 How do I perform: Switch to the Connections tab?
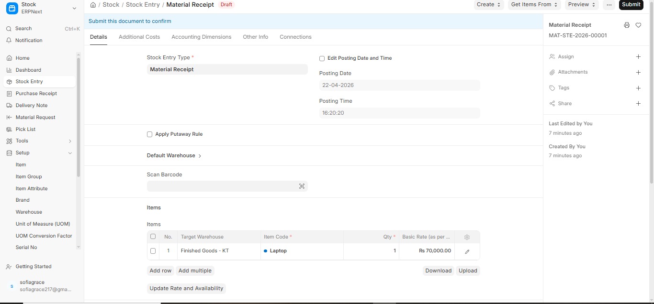pyautogui.click(x=295, y=37)
